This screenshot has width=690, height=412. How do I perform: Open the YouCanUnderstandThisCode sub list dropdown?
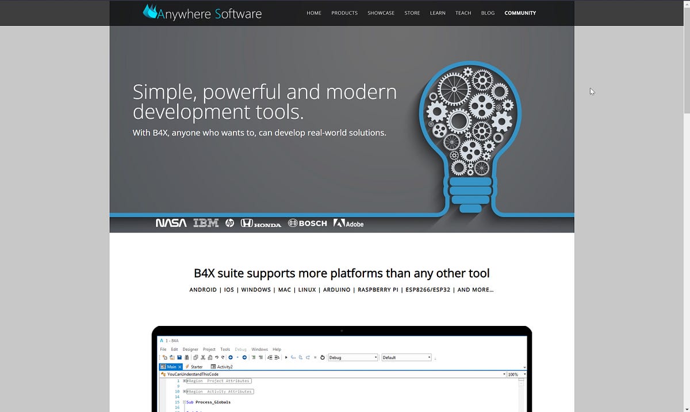click(333, 374)
